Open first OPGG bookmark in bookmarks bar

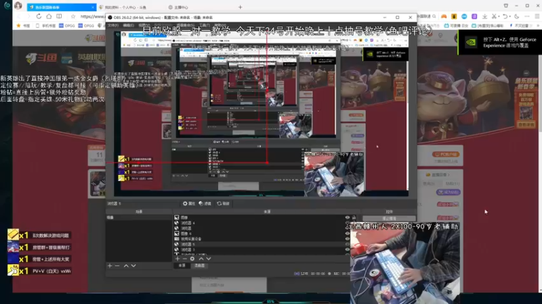point(66,26)
